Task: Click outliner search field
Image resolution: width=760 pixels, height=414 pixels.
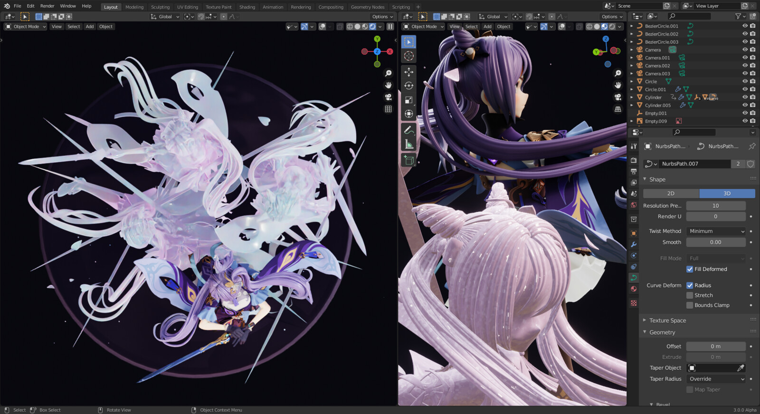Action: (x=689, y=16)
